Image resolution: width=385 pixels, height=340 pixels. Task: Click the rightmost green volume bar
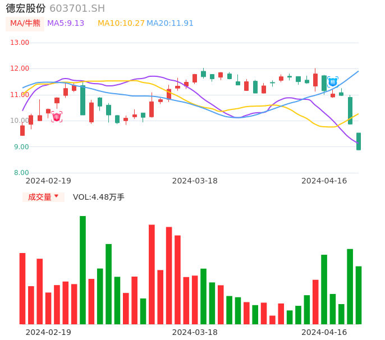pos(359,295)
